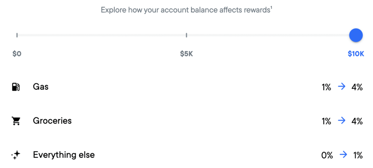Click the blue arrow in Everything else row
This screenshot has height=168, width=373.
tap(343, 155)
